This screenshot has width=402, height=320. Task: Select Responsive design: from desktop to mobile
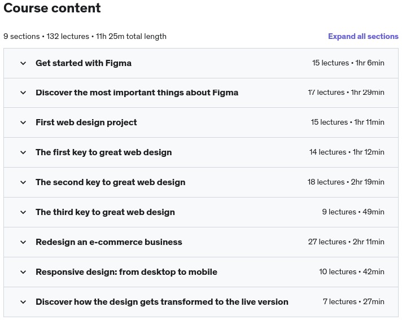tap(126, 272)
